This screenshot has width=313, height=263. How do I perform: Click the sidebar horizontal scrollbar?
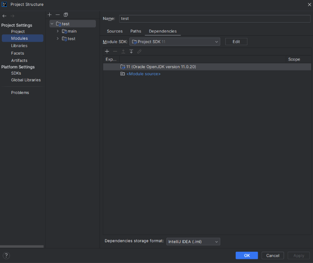tap(22, 246)
